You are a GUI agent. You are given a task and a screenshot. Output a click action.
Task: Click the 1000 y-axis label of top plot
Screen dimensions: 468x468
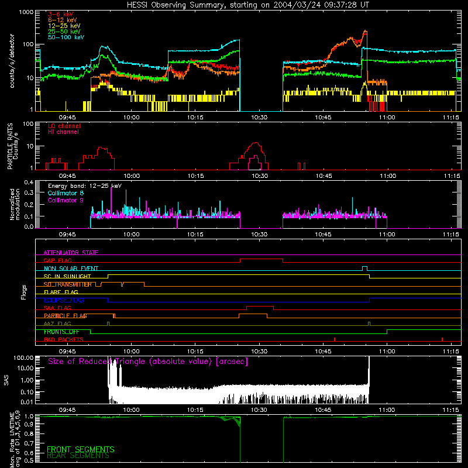coord(26,12)
